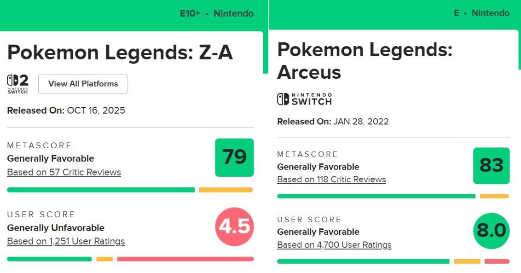Click the Nintendo Switch 2 platform icon
The image size is (521, 273).
[18, 84]
